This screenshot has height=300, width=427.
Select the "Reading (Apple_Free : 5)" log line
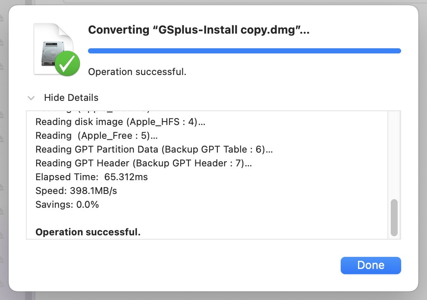click(96, 136)
